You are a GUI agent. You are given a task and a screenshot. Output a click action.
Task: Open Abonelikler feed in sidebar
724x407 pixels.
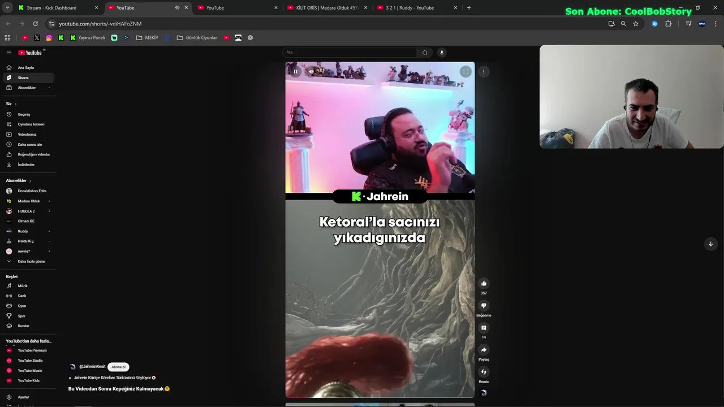tap(28, 88)
